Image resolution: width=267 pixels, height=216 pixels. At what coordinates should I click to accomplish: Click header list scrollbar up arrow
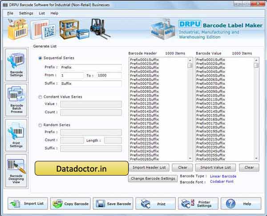point(190,60)
